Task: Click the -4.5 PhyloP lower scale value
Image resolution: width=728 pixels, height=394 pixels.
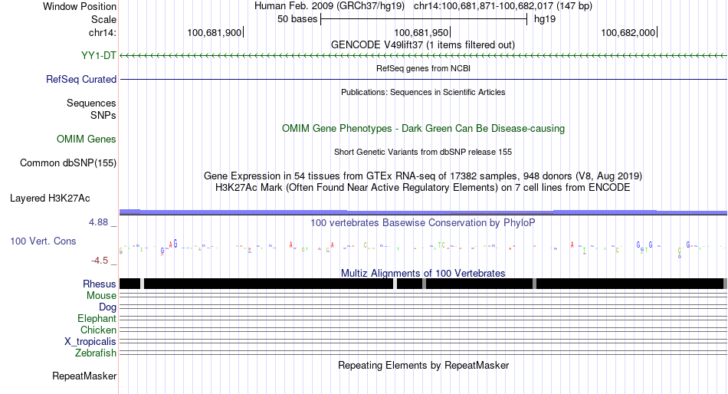Action: point(100,261)
